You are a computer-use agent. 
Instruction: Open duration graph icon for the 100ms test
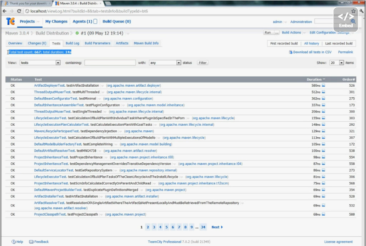point(323,151)
